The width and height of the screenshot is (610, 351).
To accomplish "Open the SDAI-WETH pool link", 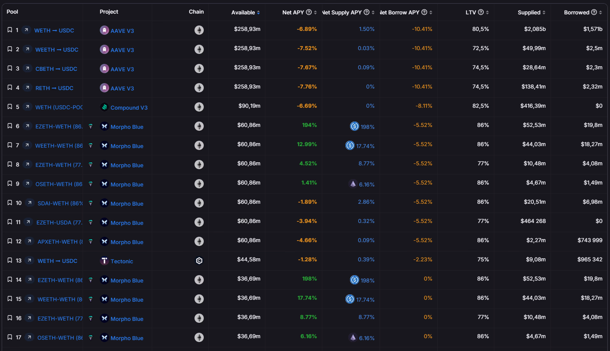I will tap(60, 203).
